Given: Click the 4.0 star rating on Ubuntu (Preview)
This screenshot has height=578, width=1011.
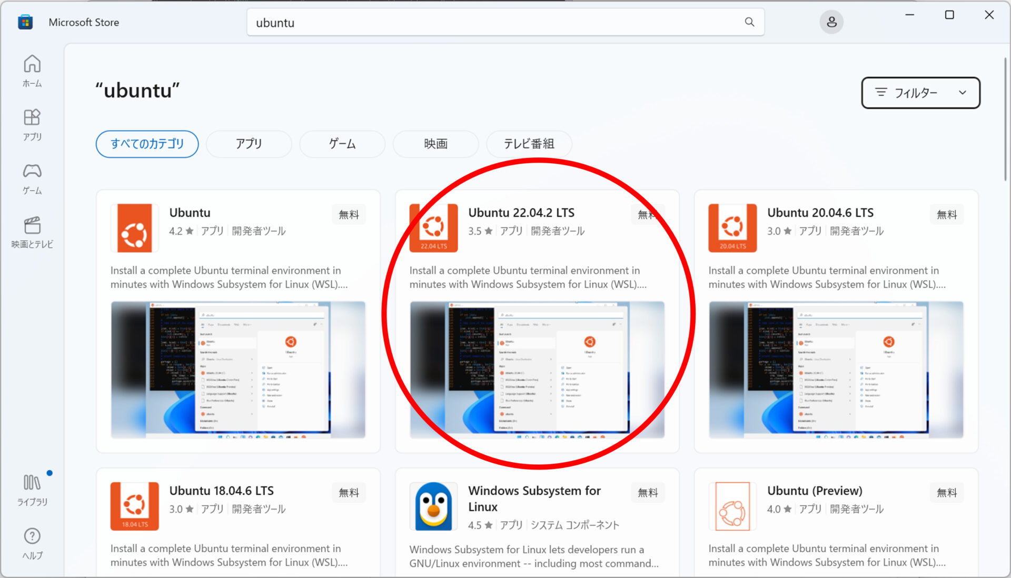Looking at the screenshot, I should coord(779,509).
